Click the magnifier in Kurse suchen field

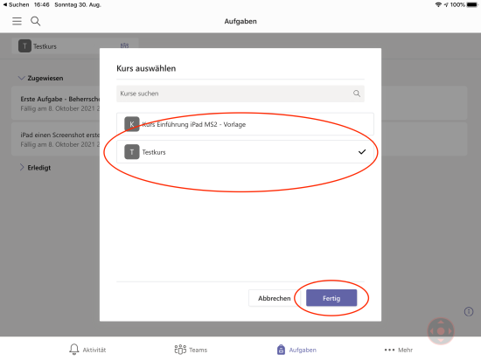(x=357, y=94)
